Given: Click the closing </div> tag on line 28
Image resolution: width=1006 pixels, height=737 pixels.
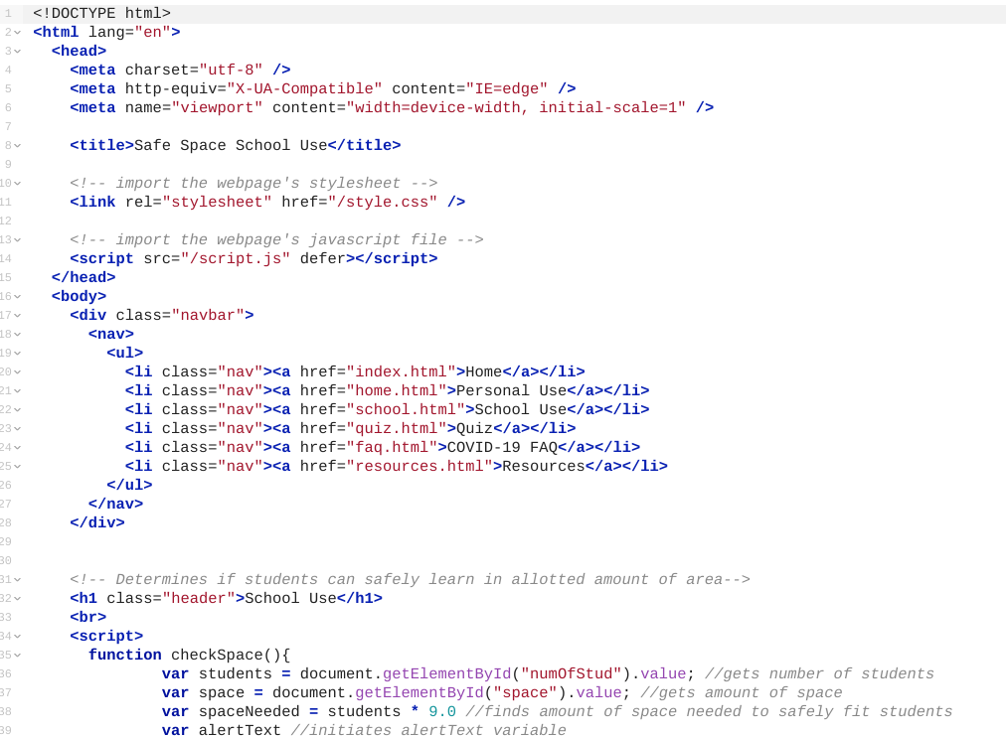Looking at the screenshot, I should pos(97,522).
